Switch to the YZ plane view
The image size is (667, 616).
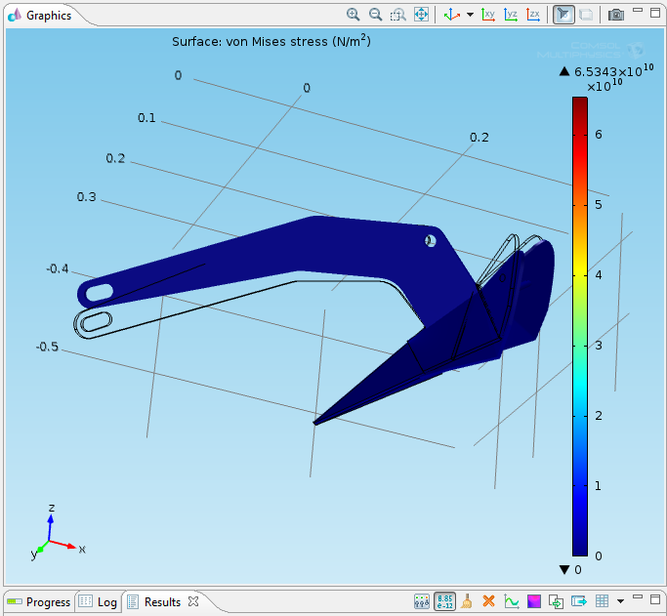pyautogui.click(x=511, y=15)
